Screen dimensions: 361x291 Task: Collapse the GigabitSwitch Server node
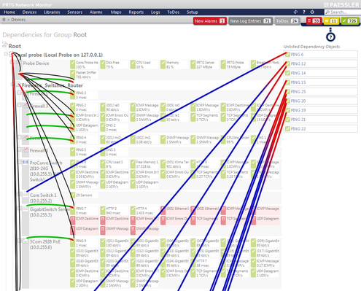coord(19,208)
